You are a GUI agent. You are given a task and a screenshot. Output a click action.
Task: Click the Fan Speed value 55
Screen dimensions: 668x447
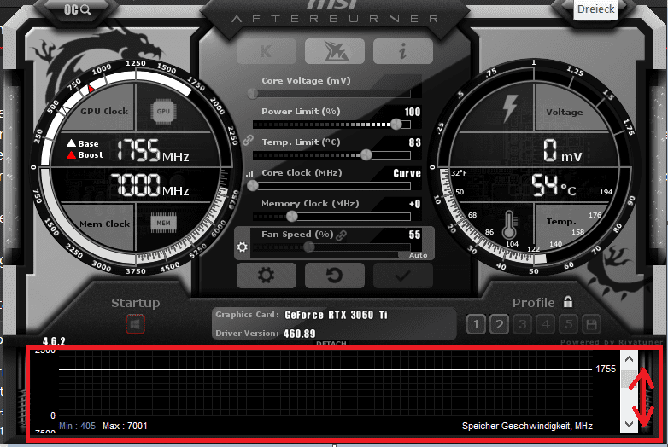coord(414,235)
